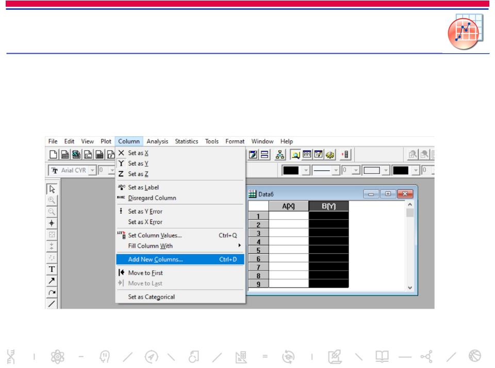Click the New Graph toolbar icon

click(88, 154)
